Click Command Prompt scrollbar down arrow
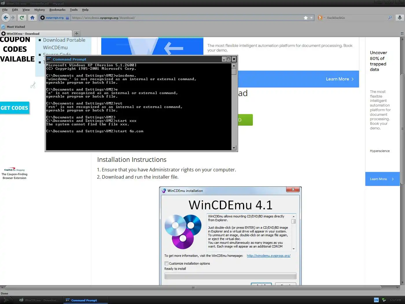 point(234,148)
